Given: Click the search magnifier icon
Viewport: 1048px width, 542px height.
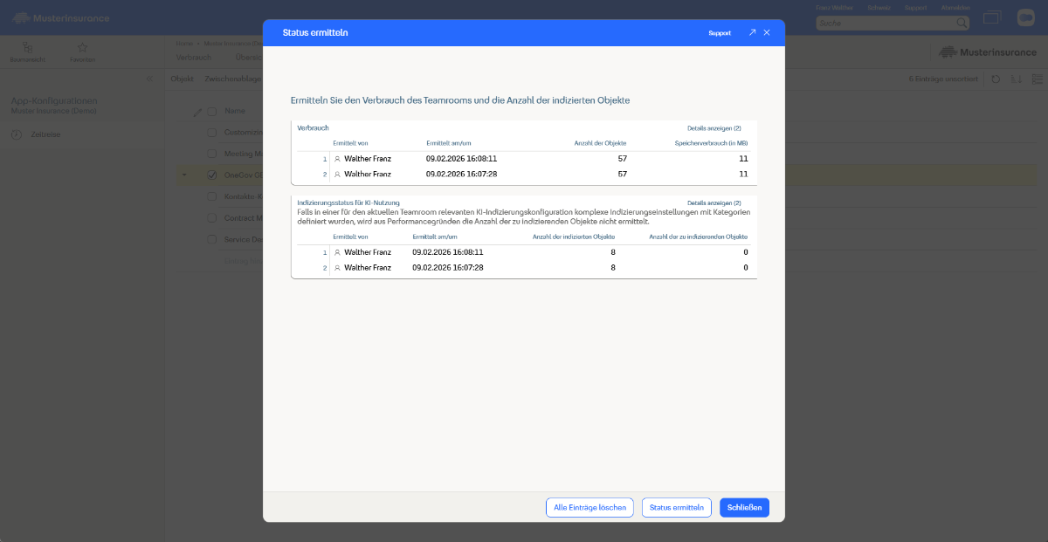Looking at the screenshot, I should coord(962,24).
